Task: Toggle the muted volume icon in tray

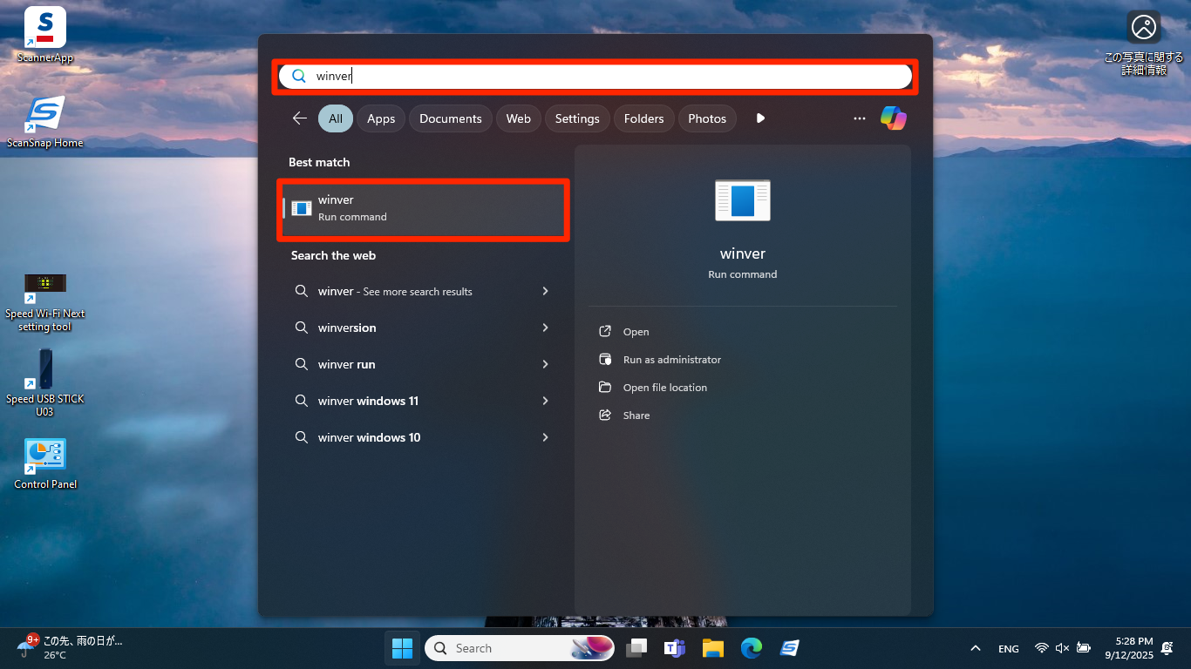Action: (1062, 648)
